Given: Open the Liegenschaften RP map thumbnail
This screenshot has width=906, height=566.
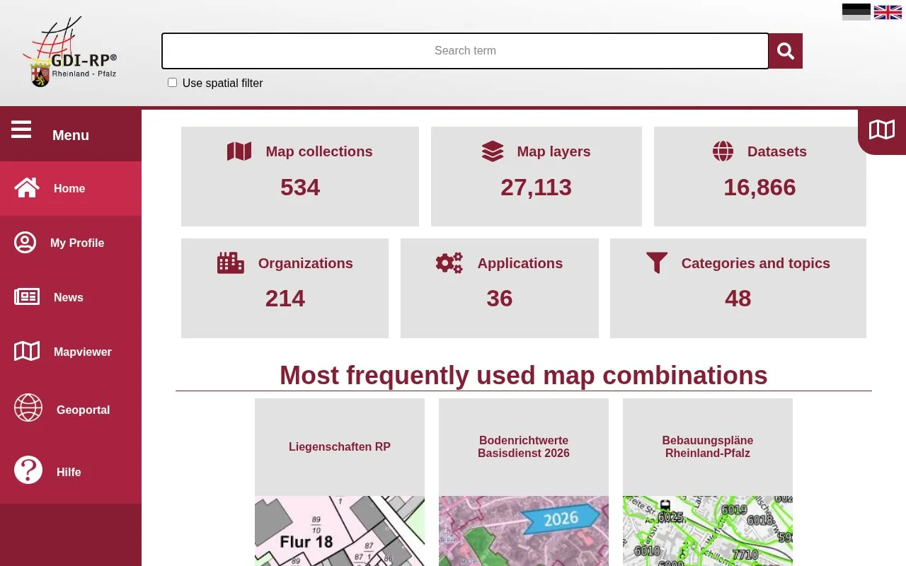Looking at the screenshot, I should 340,531.
